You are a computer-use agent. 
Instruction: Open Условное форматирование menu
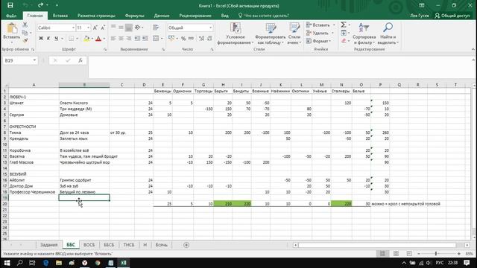pos(236,33)
